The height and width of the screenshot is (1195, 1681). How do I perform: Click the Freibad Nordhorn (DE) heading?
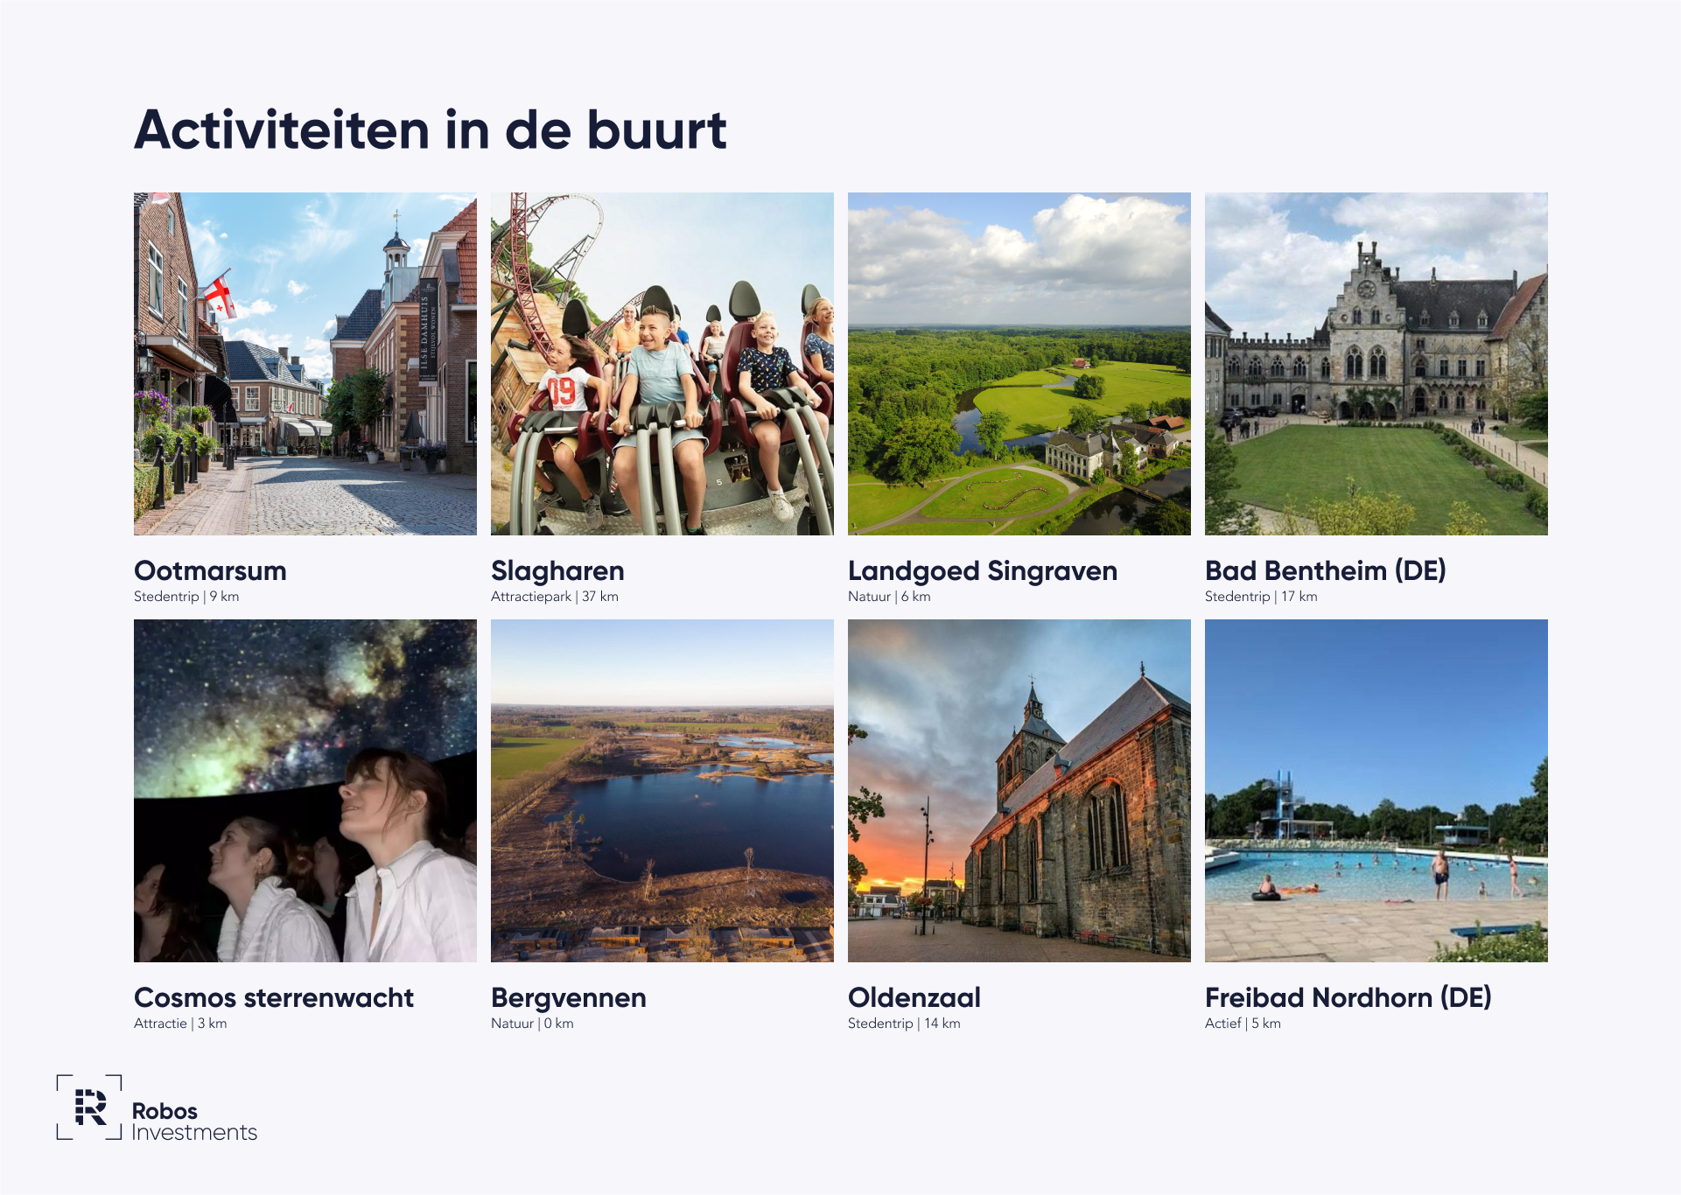click(1348, 997)
